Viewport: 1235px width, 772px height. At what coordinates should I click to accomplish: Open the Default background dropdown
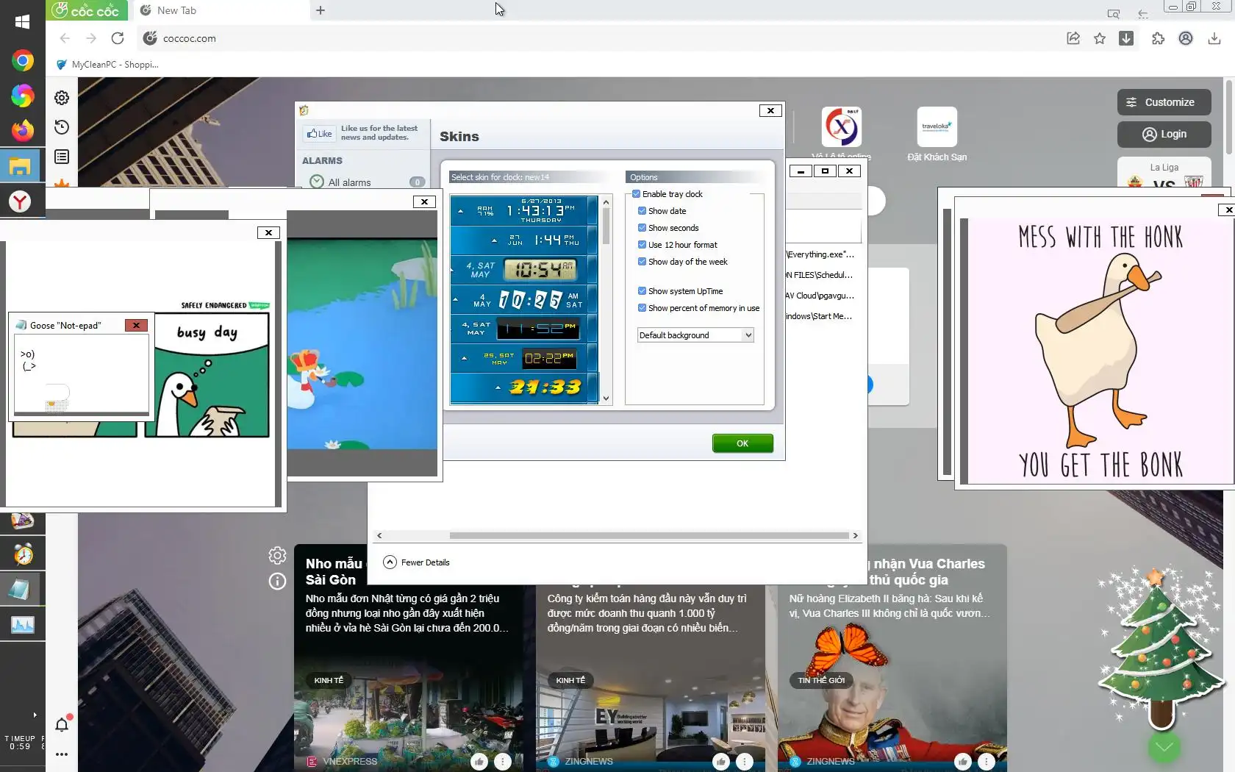[695, 335]
